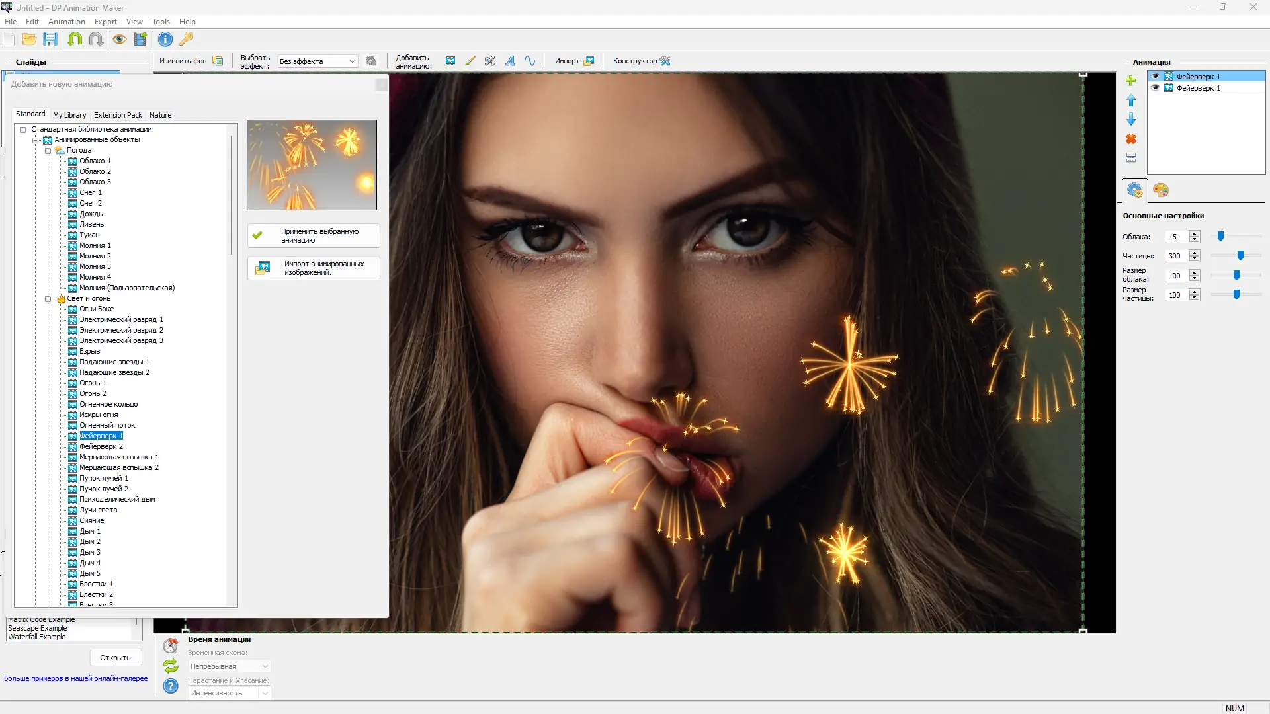Click the preview eye icon in toolbar
This screenshot has height=714, width=1270.
click(119, 39)
